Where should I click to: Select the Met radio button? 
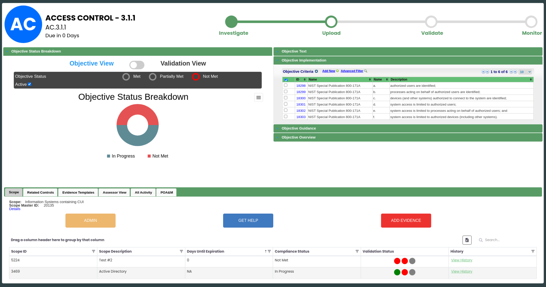(x=126, y=77)
